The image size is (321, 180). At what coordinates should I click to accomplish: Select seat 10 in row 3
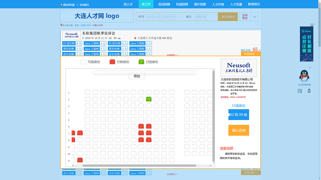click(156, 106)
